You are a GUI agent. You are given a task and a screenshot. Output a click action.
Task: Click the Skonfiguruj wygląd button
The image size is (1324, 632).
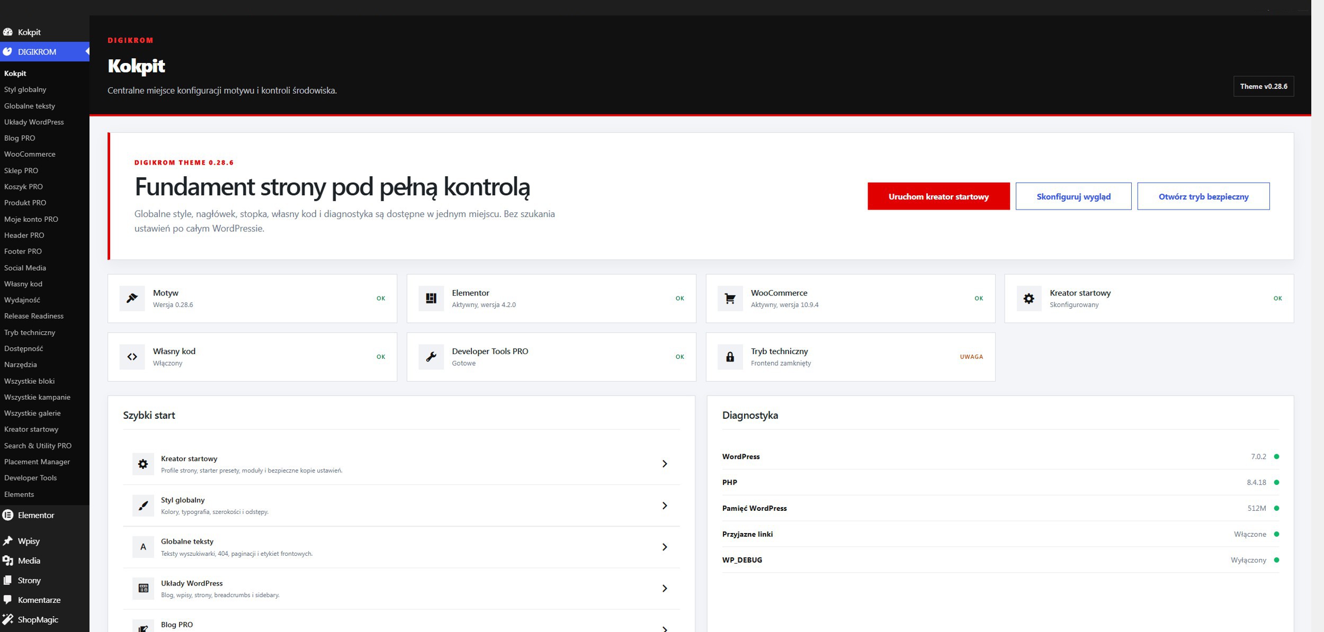(x=1073, y=196)
